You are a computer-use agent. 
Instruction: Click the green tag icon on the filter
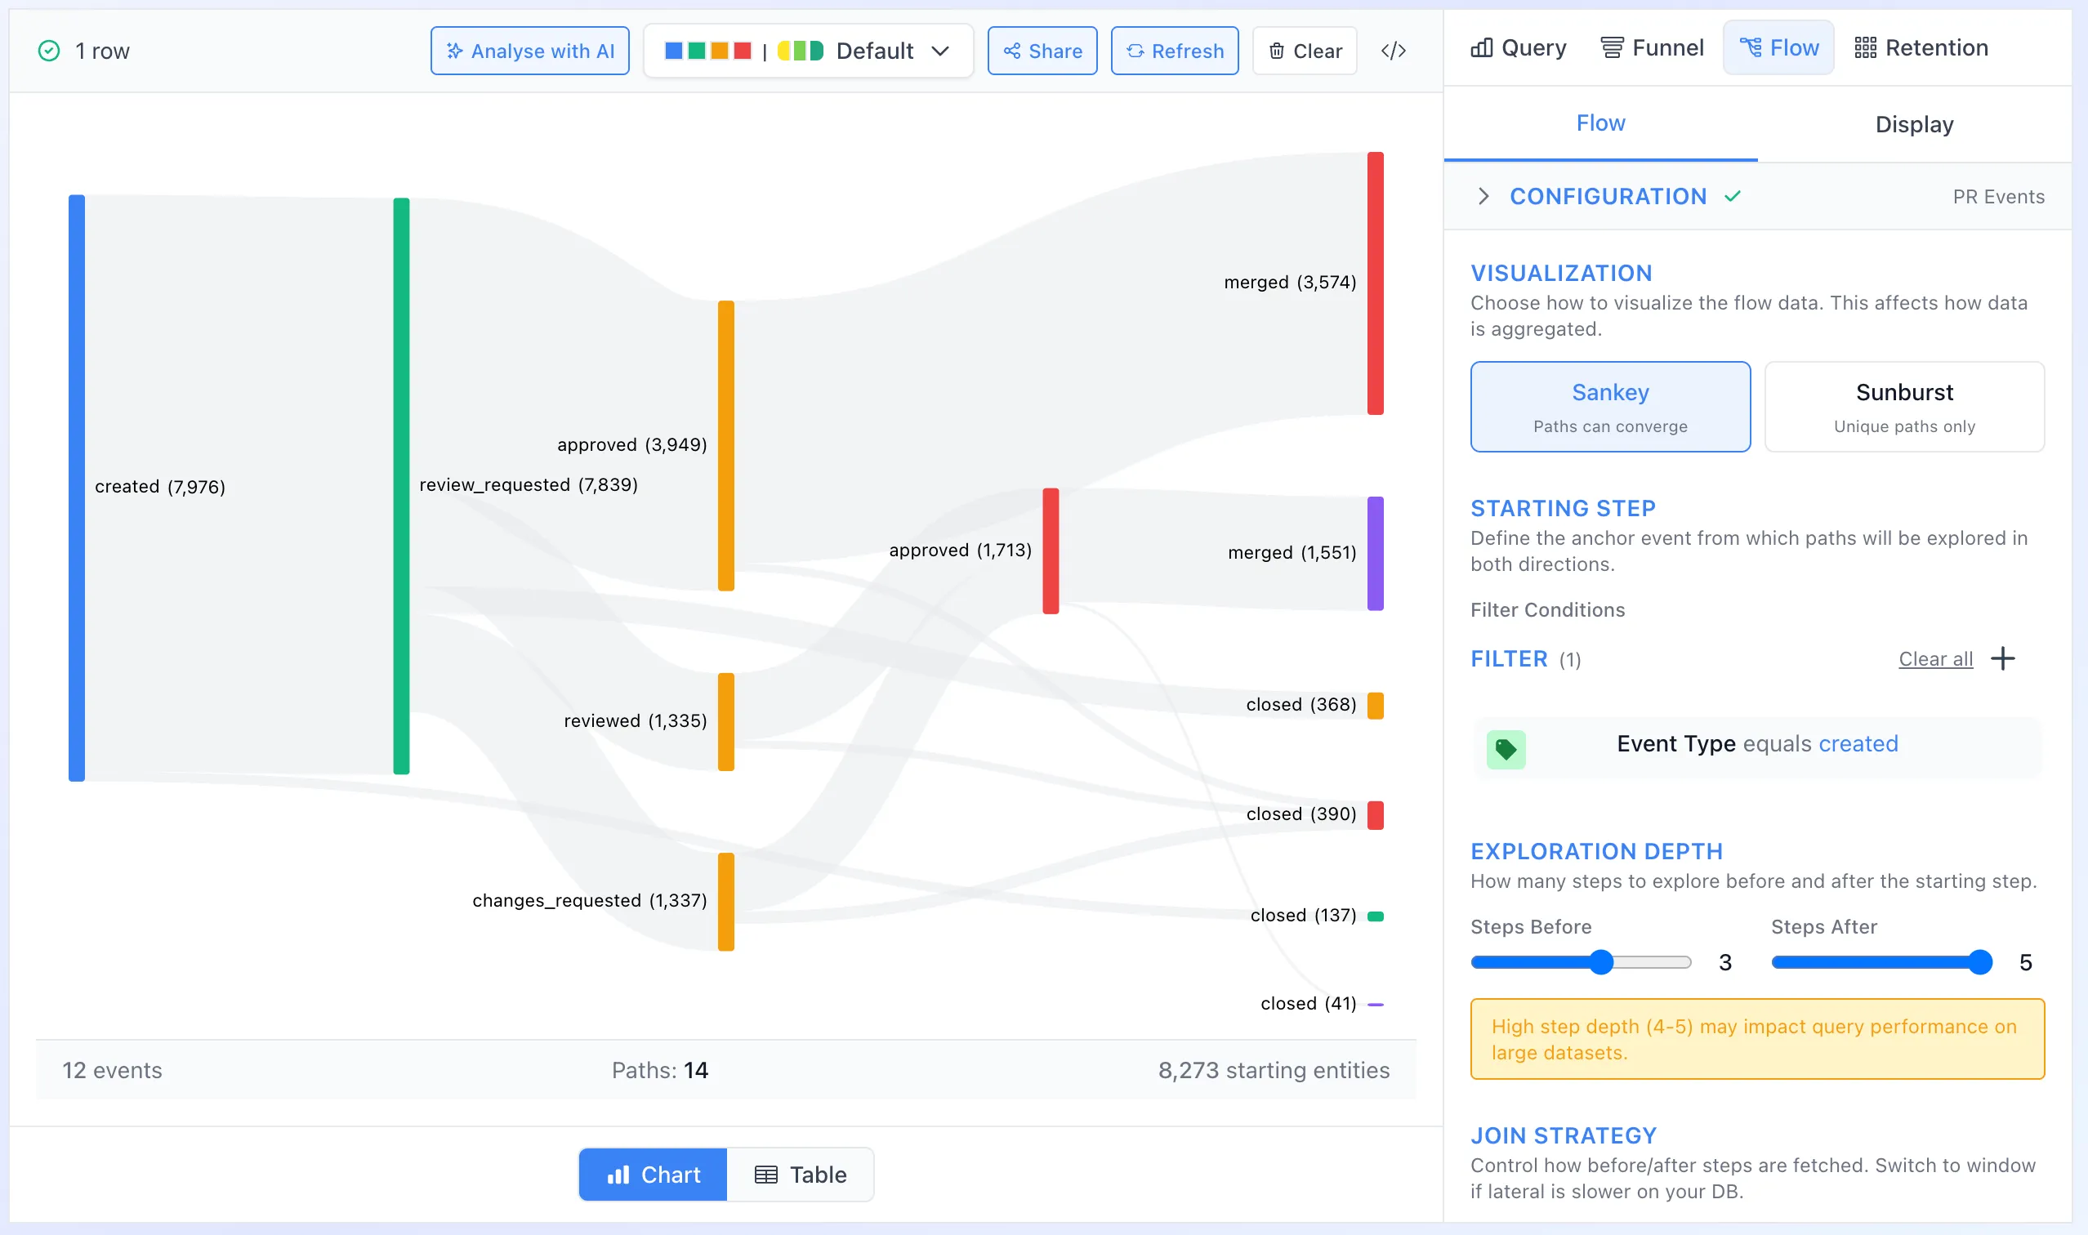point(1507,748)
